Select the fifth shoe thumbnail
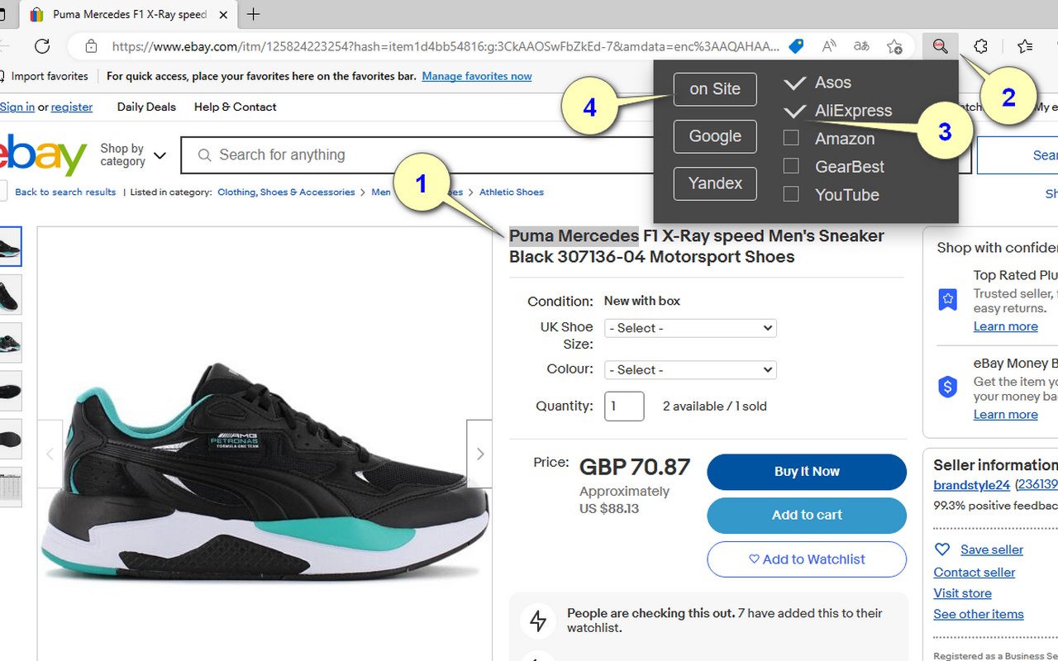This screenshot has height=661, width=1058. (10, 439)
